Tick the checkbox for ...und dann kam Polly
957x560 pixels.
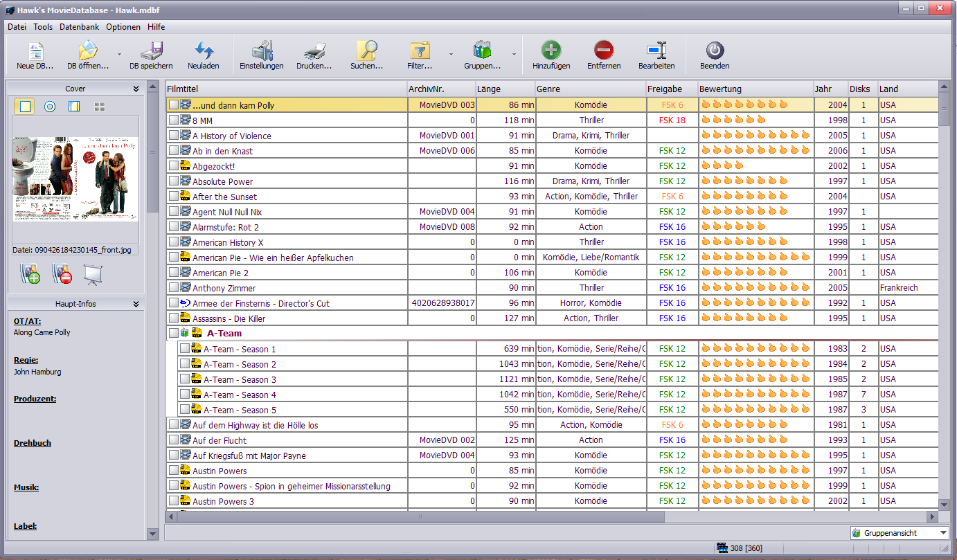click(x=174, y=105)
